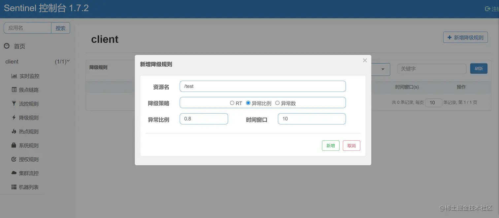The width and height of the screenshot is (499, 218).
Task: Click the logout icon in the top bar
Action: coord(487,9)
